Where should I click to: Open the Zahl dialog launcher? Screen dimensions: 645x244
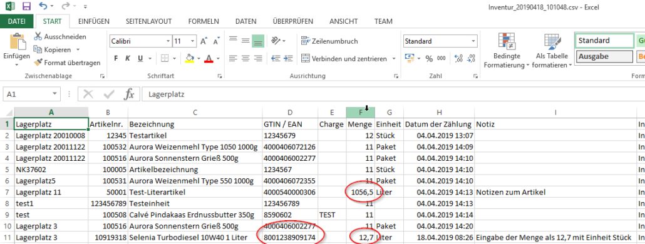coord(476,76)
